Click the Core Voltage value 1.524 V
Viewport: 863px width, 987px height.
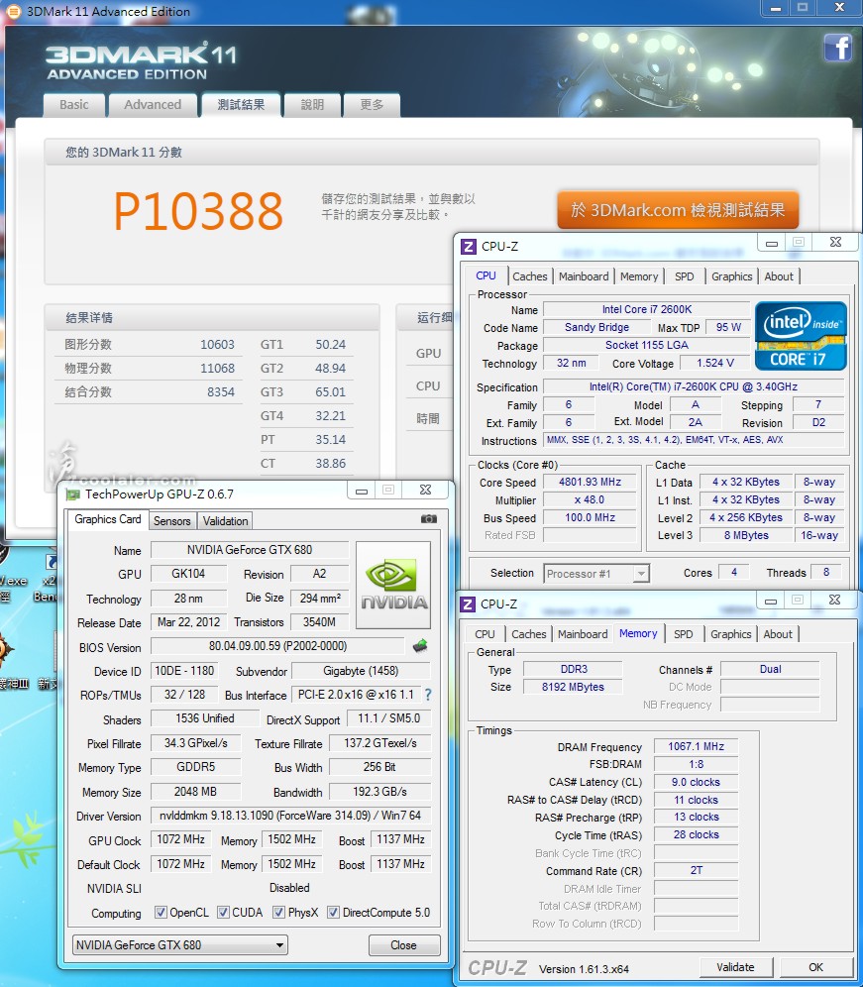tap(714, 364)
